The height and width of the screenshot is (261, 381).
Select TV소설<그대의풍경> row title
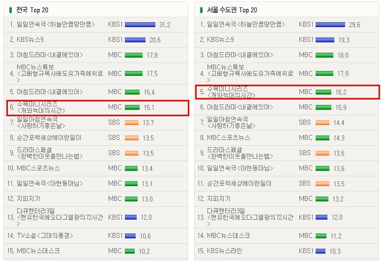[45, 236]
